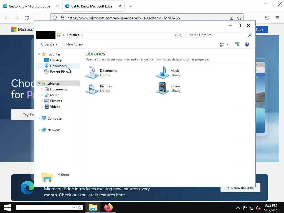Click File Explorer taskbar icon

click(93, 207)
